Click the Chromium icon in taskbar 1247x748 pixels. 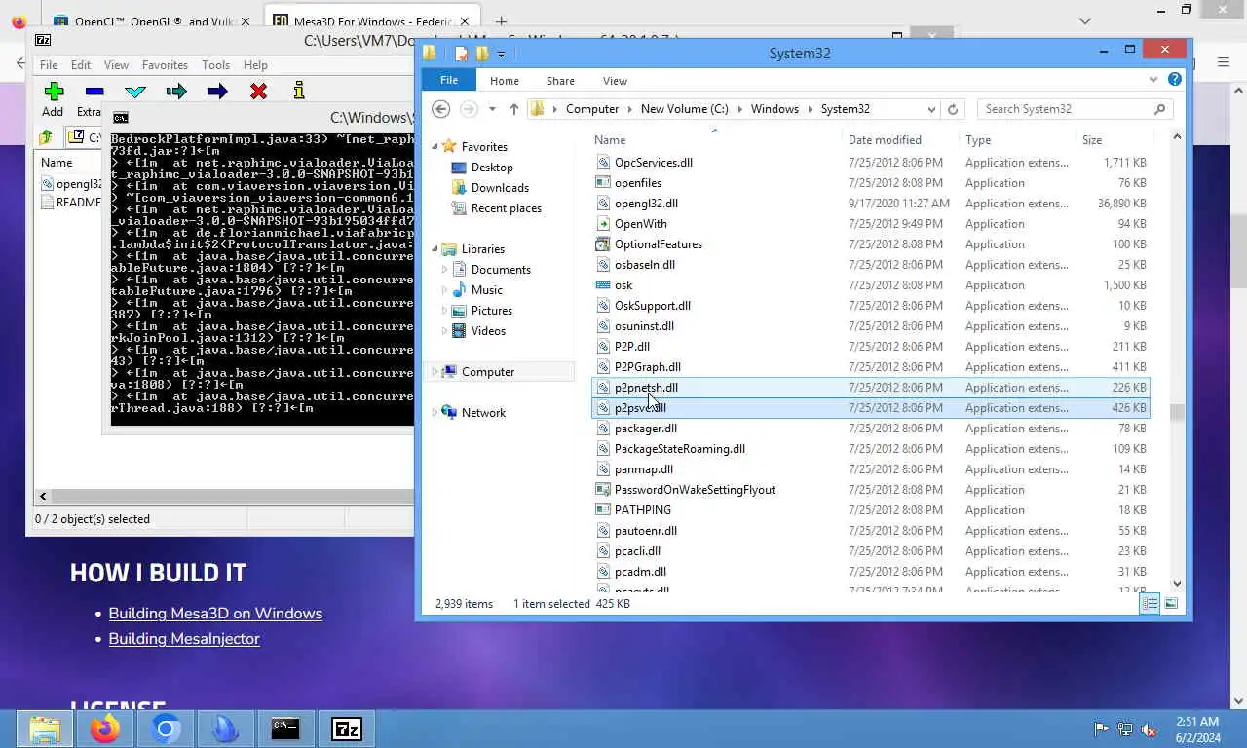(166, 729)
